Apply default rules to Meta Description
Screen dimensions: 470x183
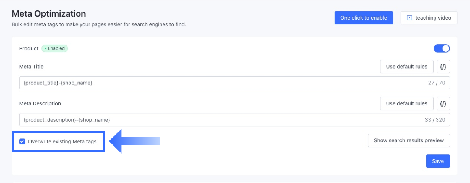point(406,103)
